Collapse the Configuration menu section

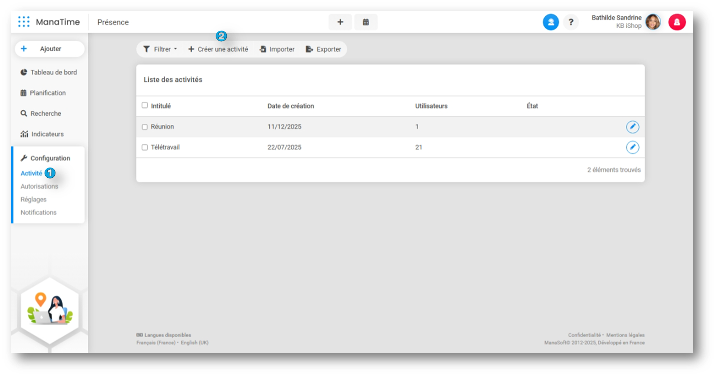pos(50,158)
